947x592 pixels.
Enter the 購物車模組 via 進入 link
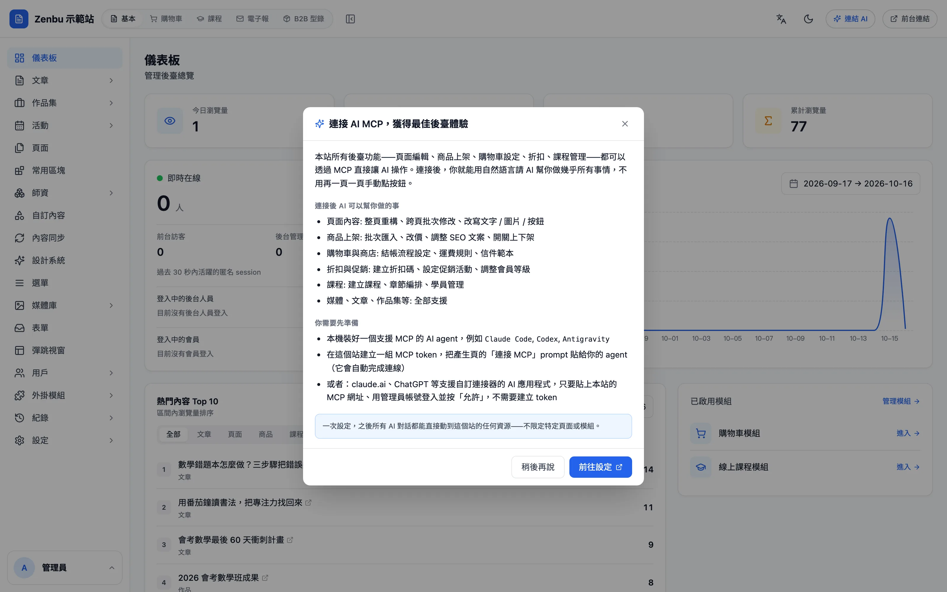coord(908,433)
